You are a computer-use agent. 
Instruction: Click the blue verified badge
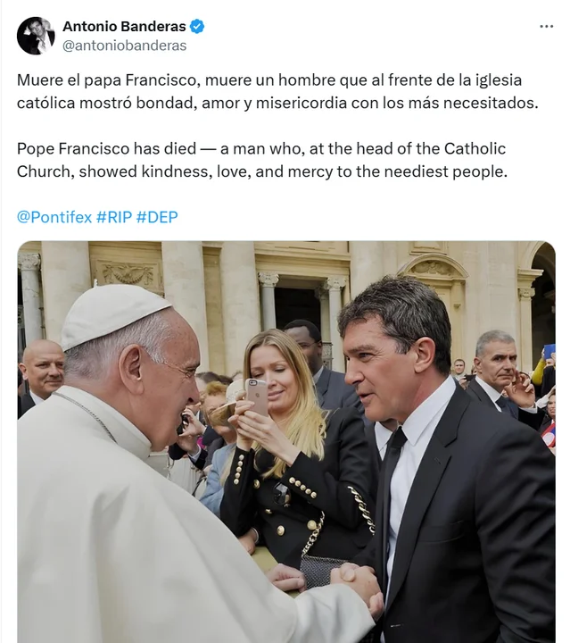(197, 27)
